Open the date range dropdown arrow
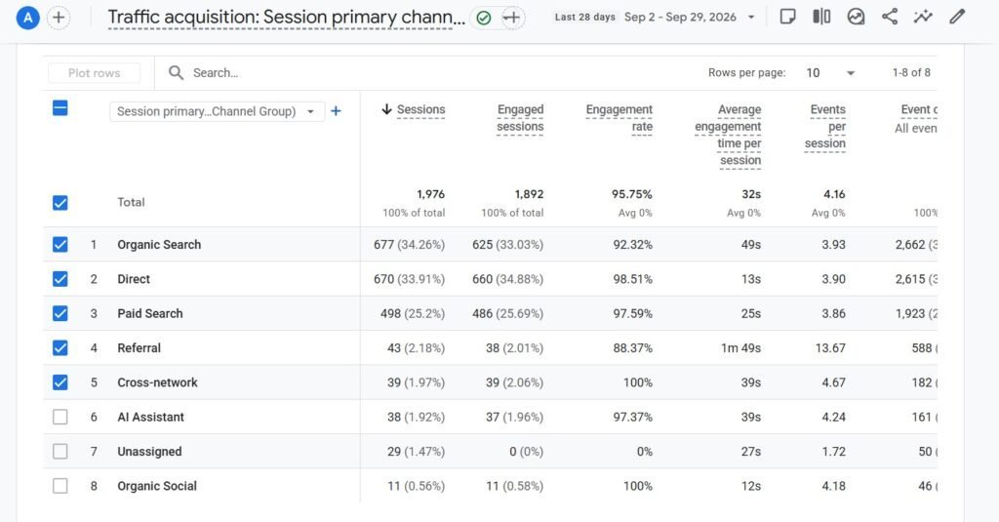 coord(751,18)
